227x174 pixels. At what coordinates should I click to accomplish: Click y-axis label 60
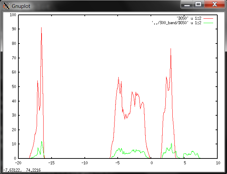click(14, 72)
